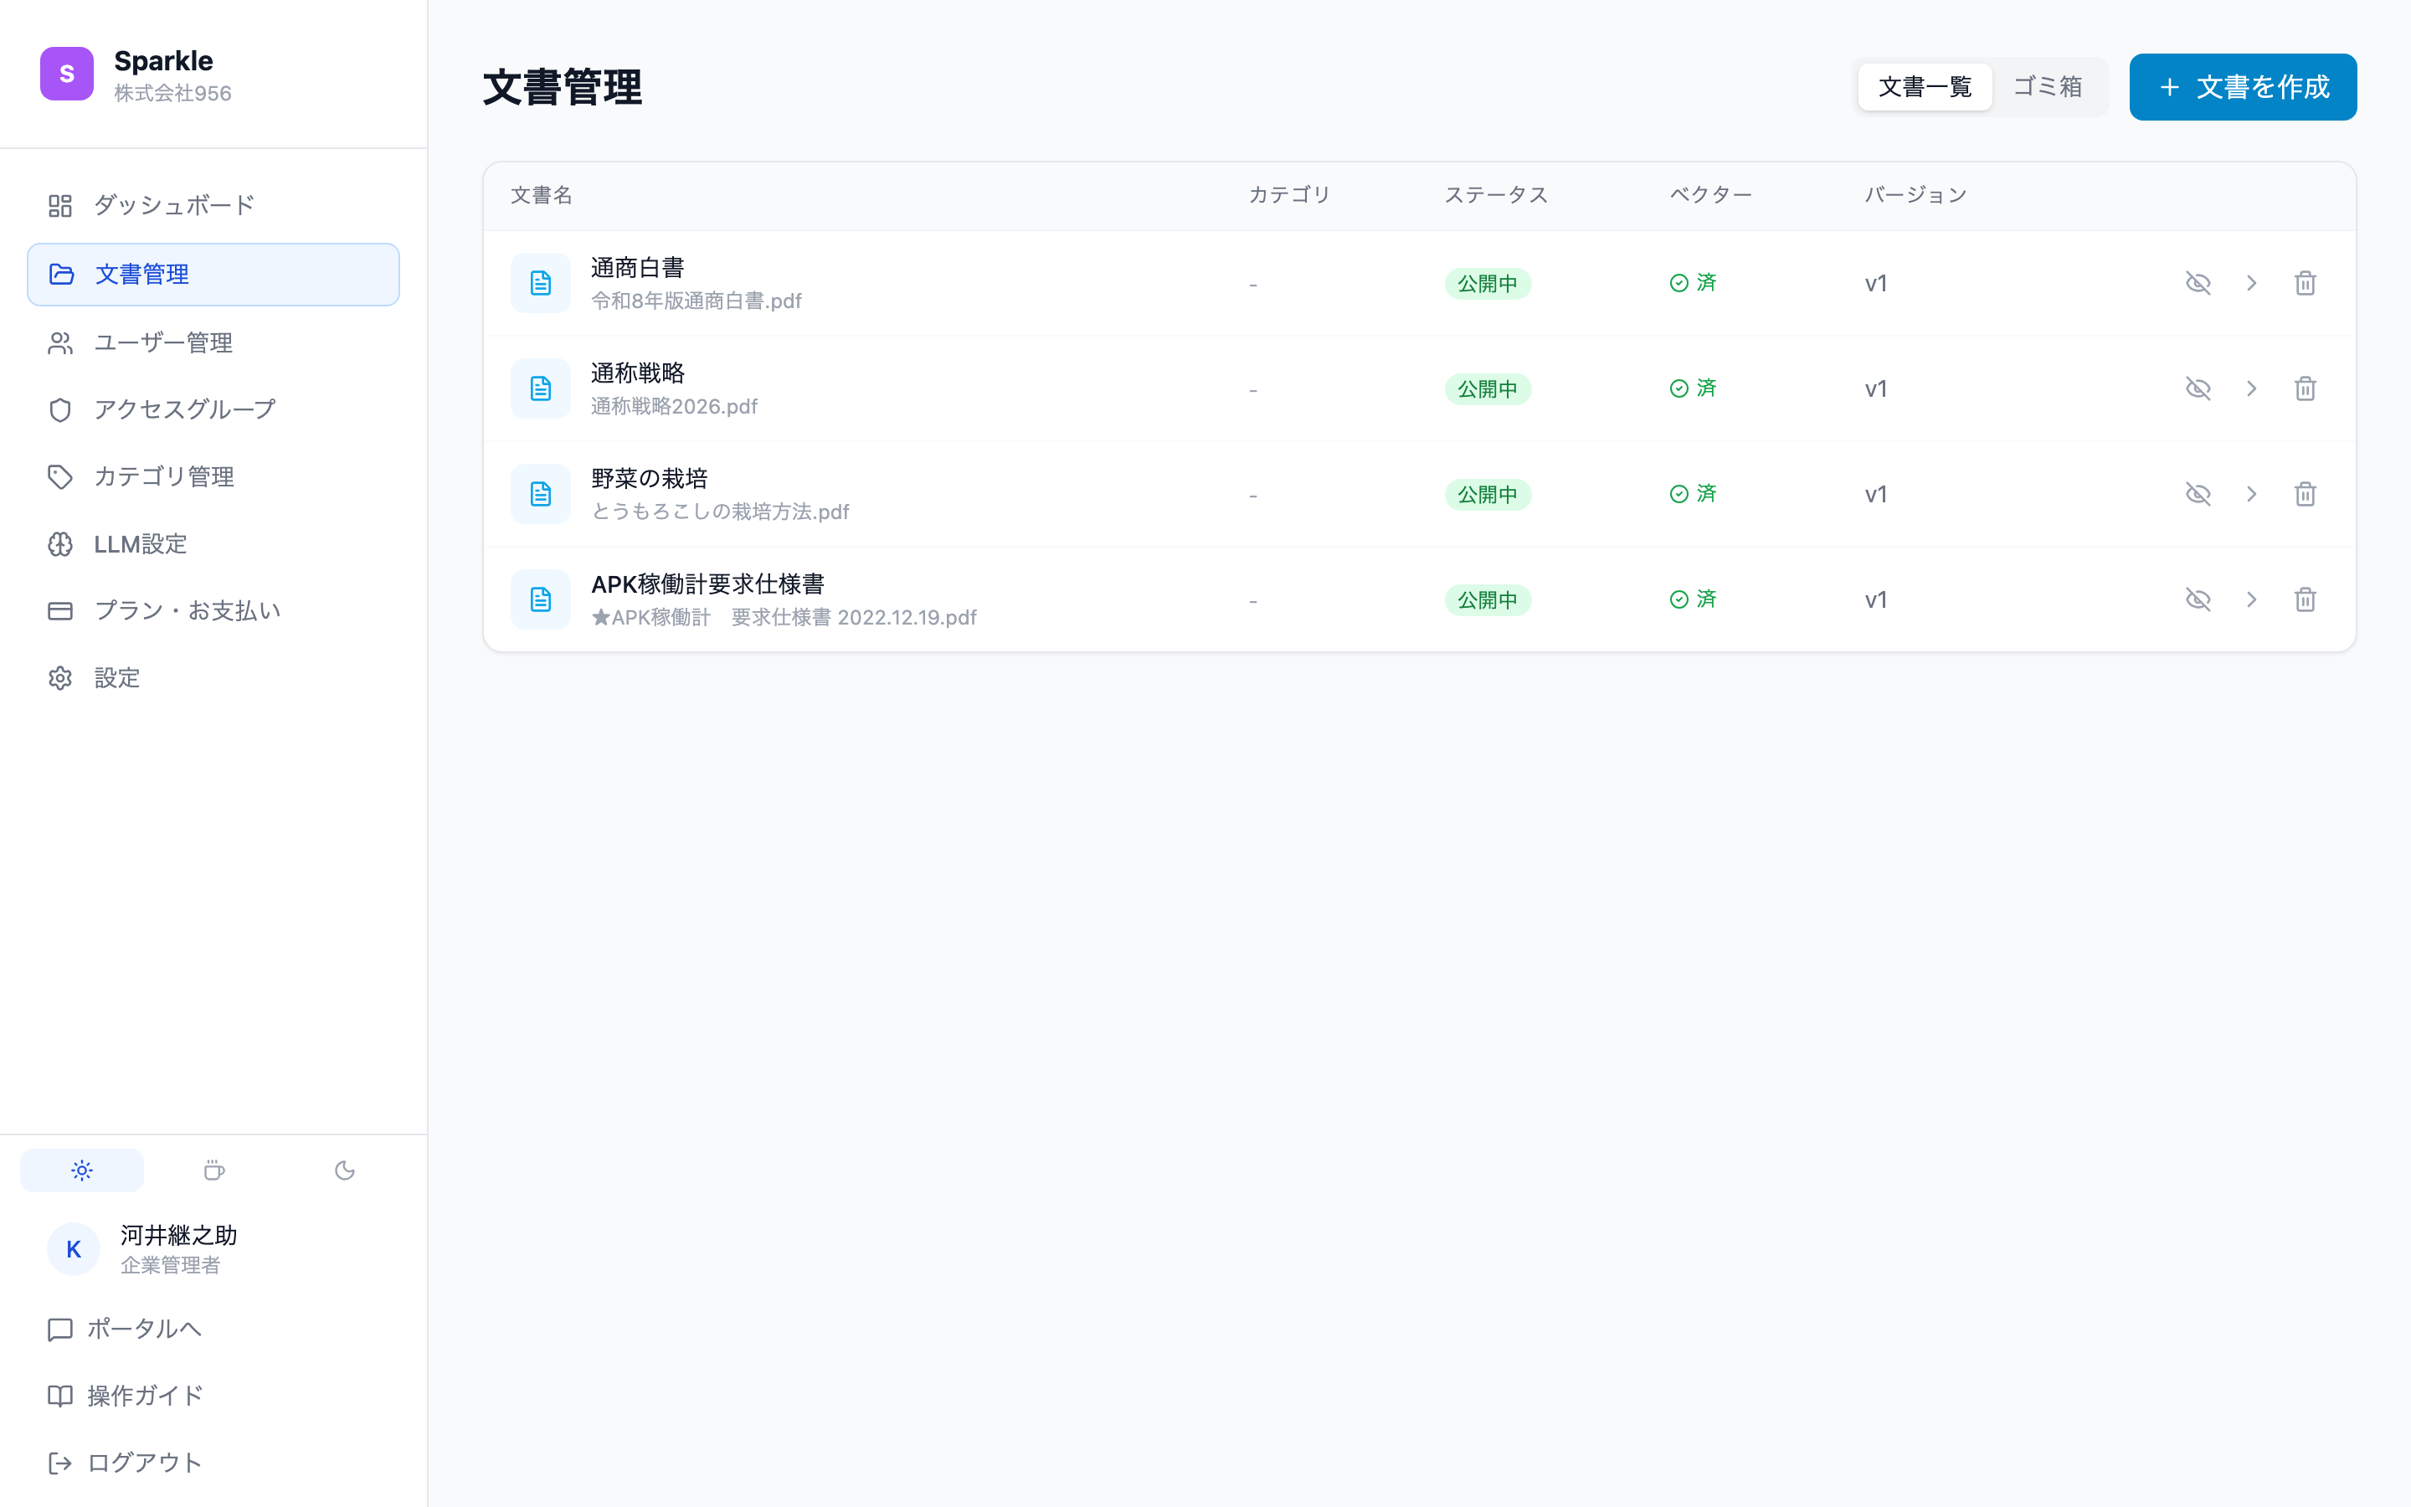Click the file name とうもろこしの栽培方法.pdf
This screenshot has width=2411, height=1507.
tap(720, 512)
